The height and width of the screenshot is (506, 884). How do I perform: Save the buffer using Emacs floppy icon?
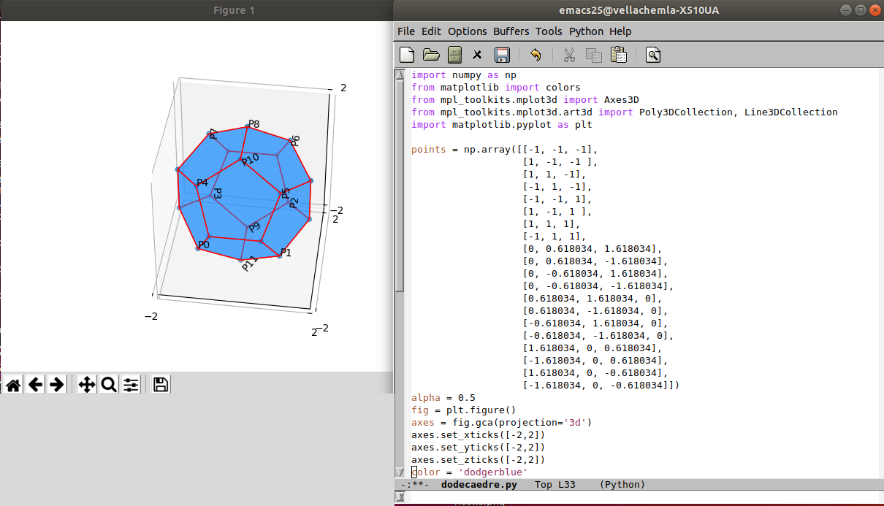502,55
